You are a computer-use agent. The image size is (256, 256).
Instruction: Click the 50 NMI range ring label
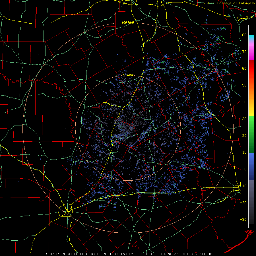point(128,75)
